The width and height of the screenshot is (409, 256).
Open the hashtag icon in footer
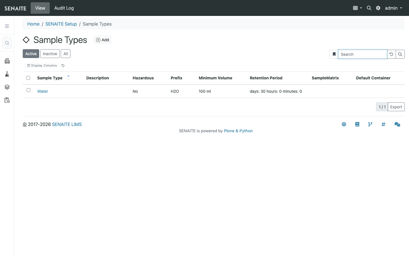pyautogui.click(x=383, y=124)
